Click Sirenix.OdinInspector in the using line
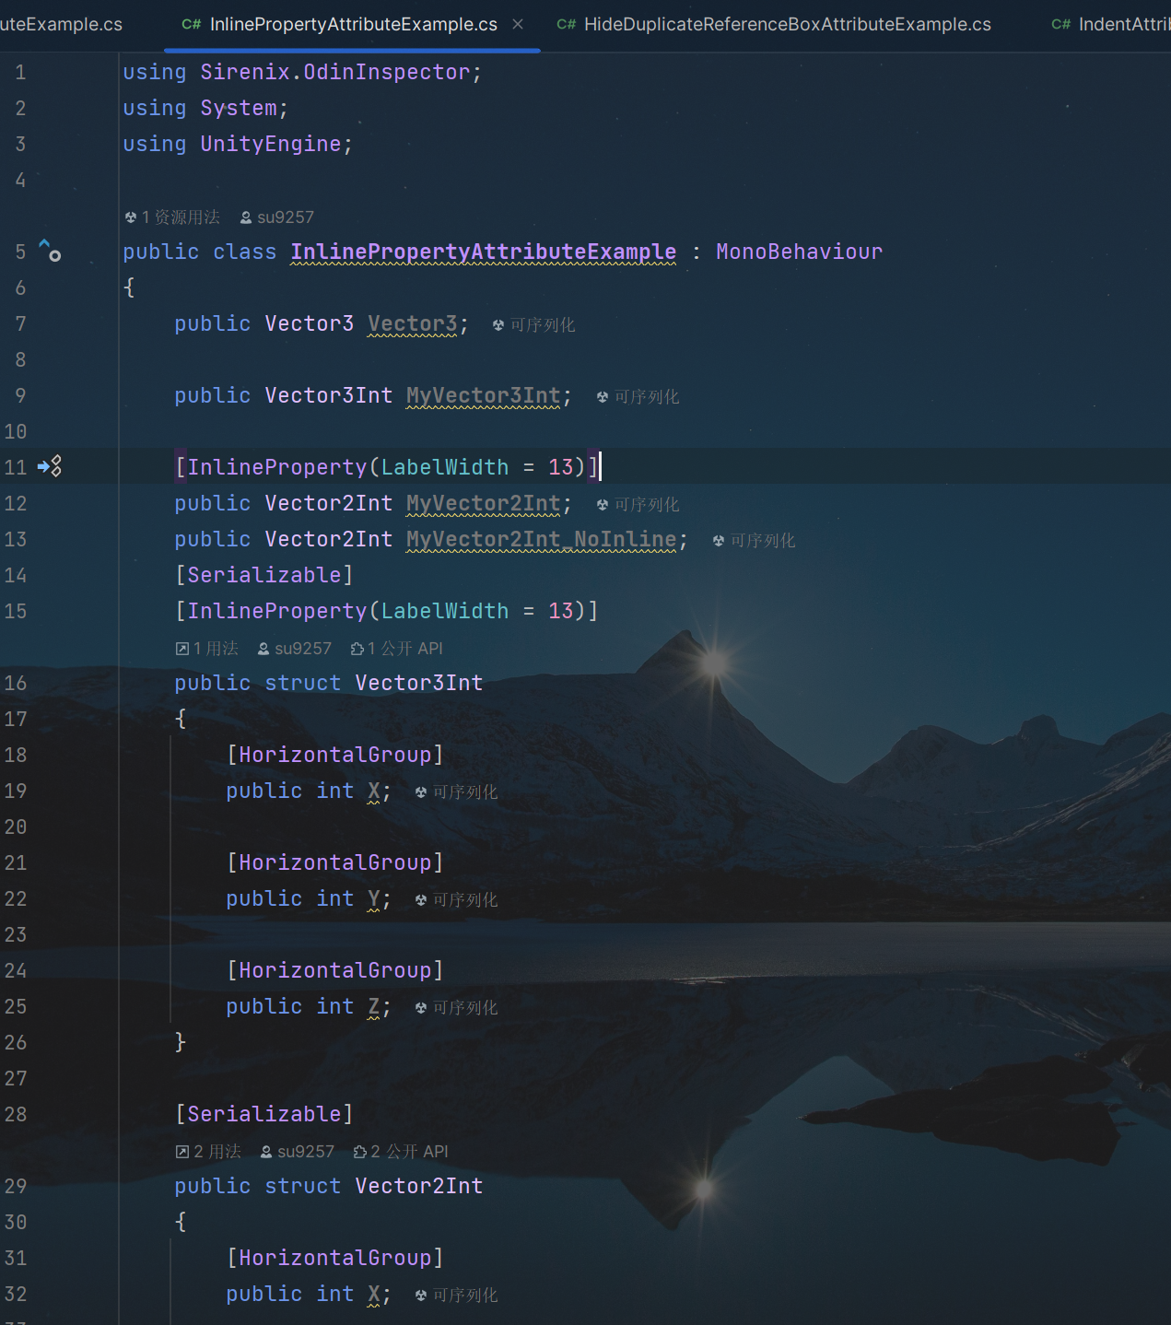 point(335,72)
